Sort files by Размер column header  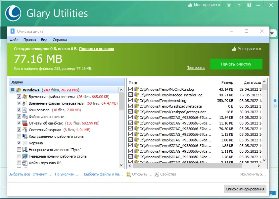(x=224, y=82)
